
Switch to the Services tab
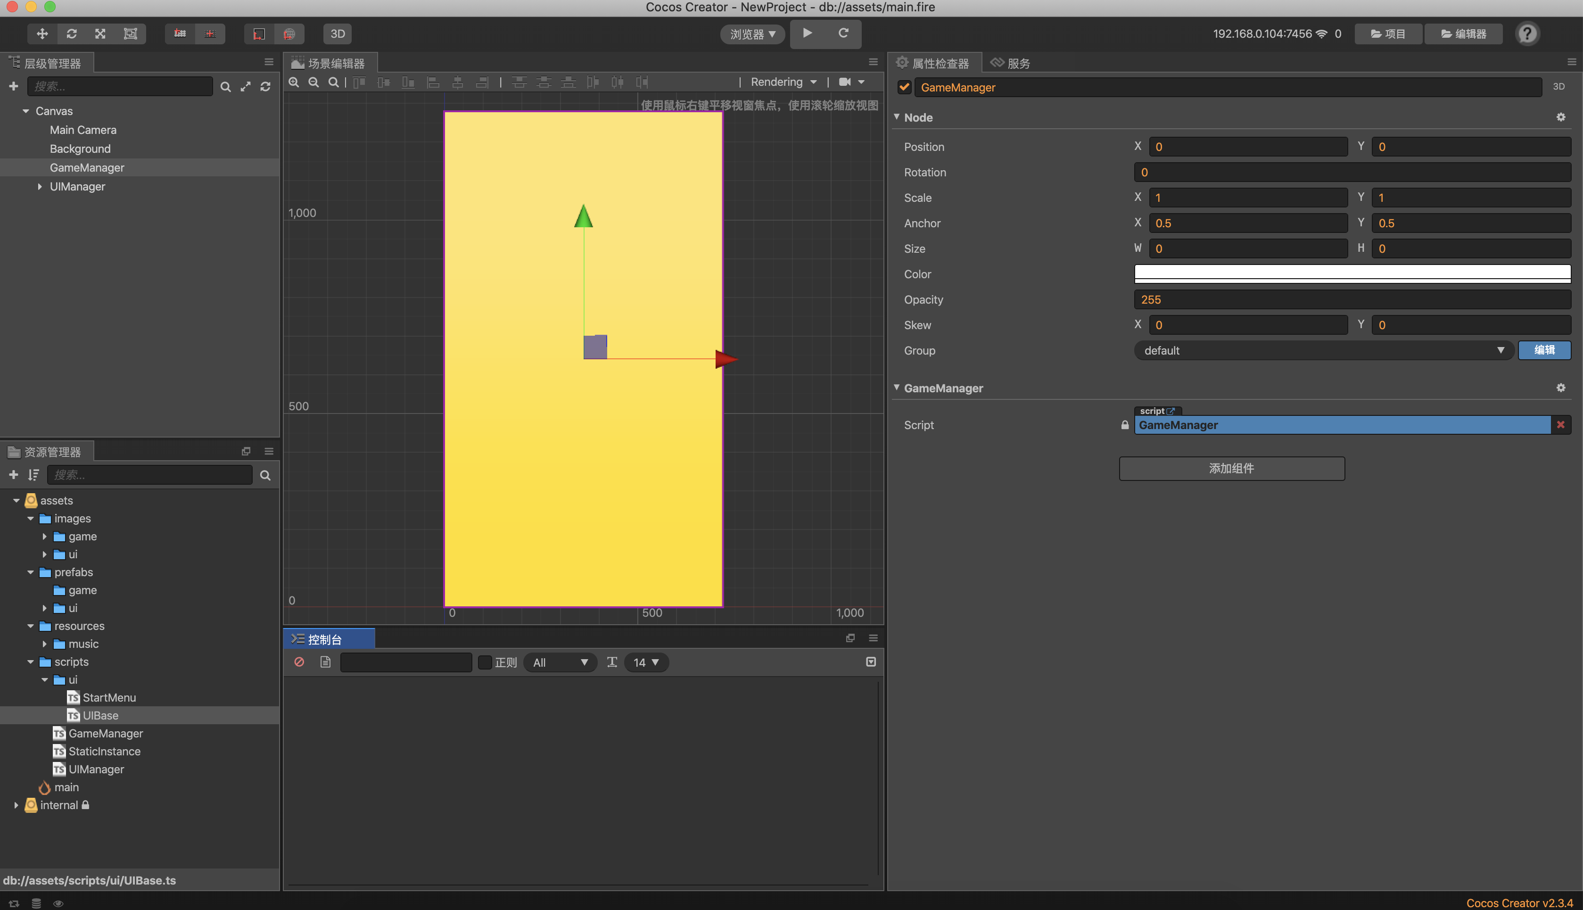pos(1011,63)
